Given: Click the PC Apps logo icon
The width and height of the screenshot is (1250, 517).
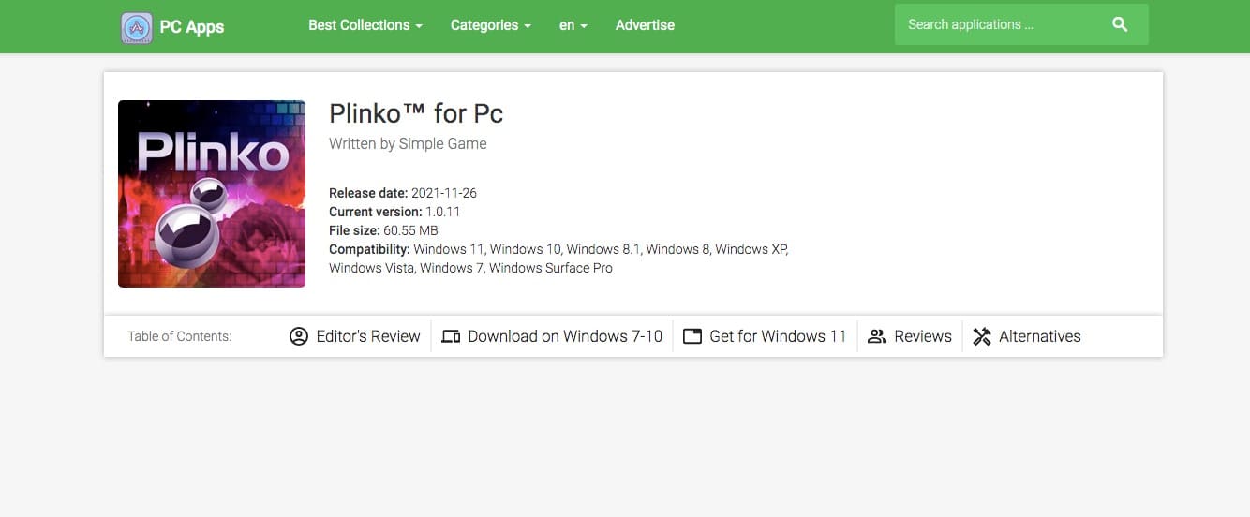Looking at the screenshot, I should pyautogui.click(x=137, y=28).
